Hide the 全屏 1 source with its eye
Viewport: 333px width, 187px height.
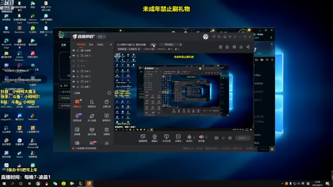pyautogui.click(x=74, y=87)
